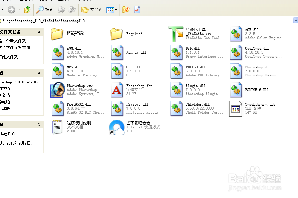
Task: Click the TypeLibrary.tlb file name text
Action: click(260, 104)
